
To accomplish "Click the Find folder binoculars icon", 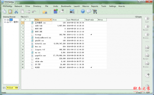I will pyautogui.click(x=45, y=12).
